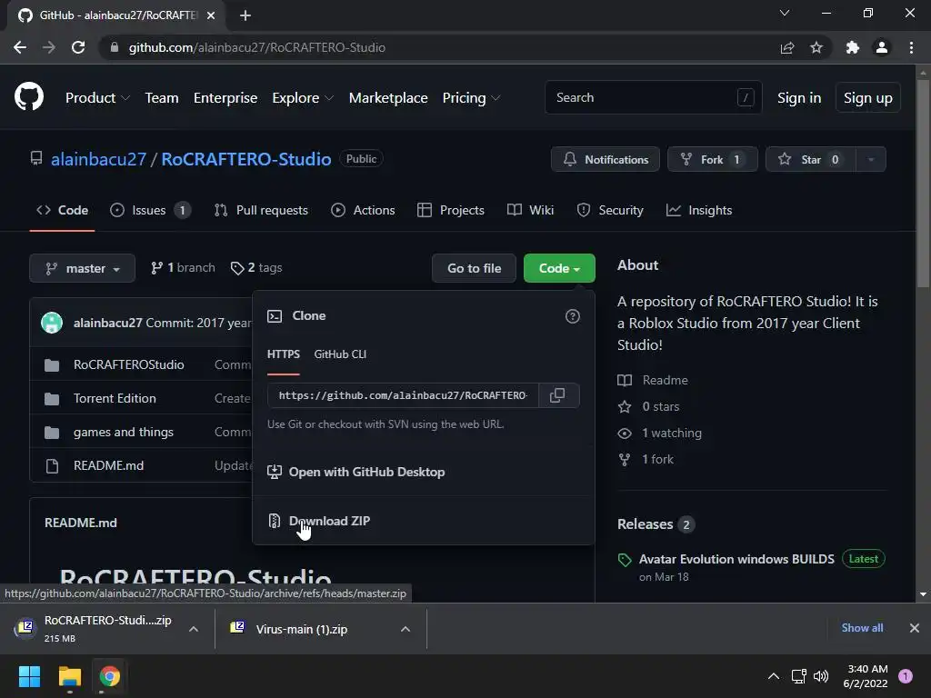Expand the Pricing menu
The image size is (931, 698).
point(472,98)
